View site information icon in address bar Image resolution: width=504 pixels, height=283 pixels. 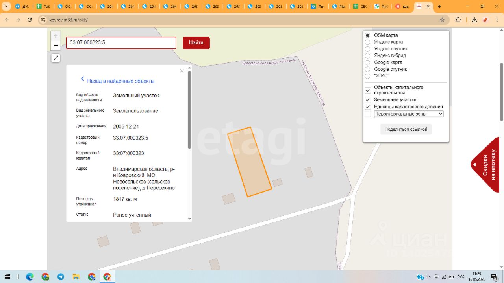point(43,20)
